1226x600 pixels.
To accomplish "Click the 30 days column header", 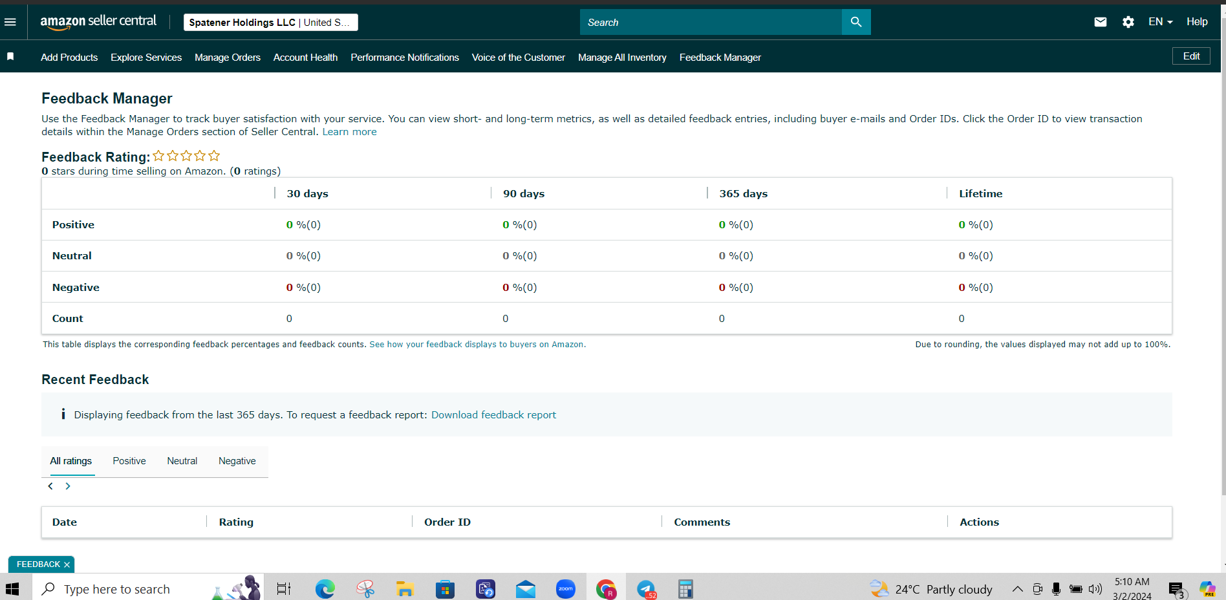I will [308, 193].
